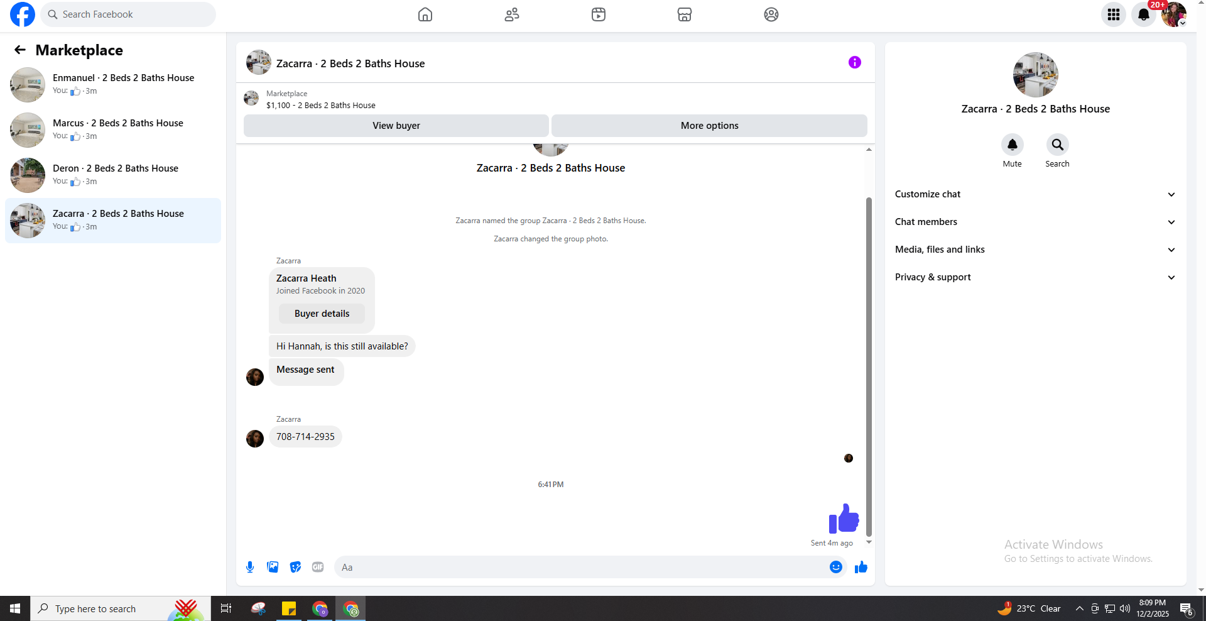Open the Friends icon in top navigation
This screenshot has width=1206, height=621.
[x=512, y=14]
